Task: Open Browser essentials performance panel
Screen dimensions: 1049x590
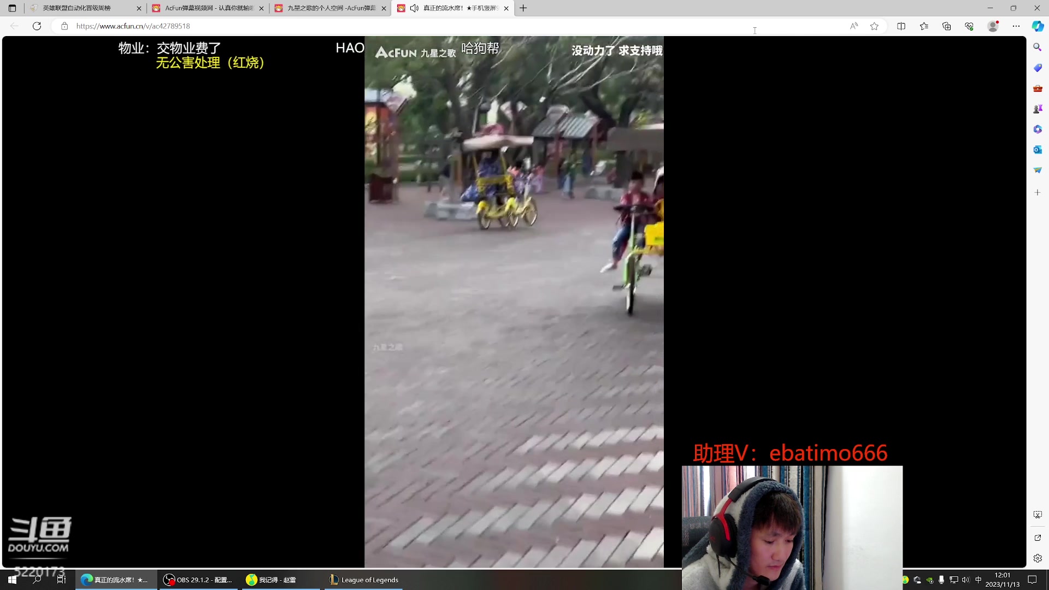Action: tap(969, 26)
